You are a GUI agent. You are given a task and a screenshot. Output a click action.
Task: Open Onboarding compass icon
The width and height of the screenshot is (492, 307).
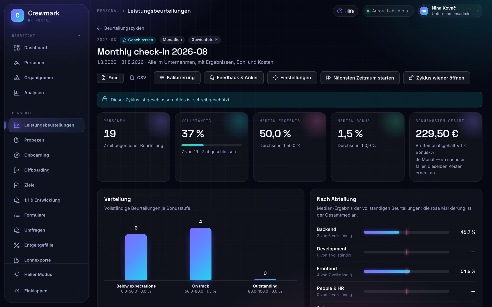point(17,155)
